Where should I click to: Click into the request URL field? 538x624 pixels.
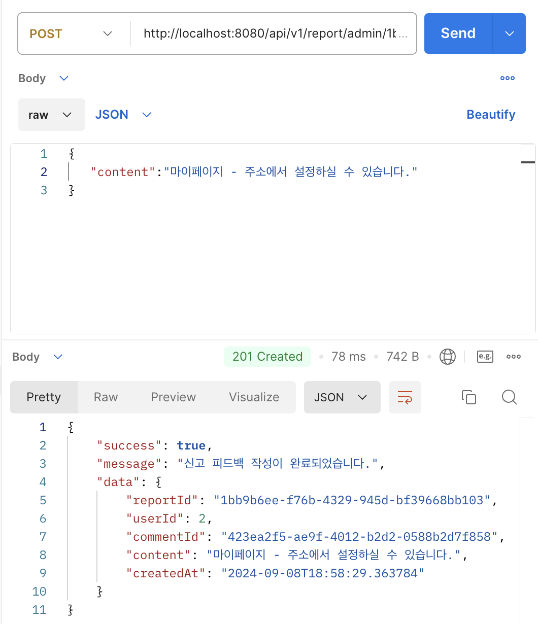coord(274,33)
